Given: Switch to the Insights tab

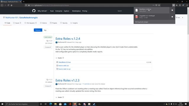Looking at the screenshot, I should pyautogui.click(x=74, y=23).
